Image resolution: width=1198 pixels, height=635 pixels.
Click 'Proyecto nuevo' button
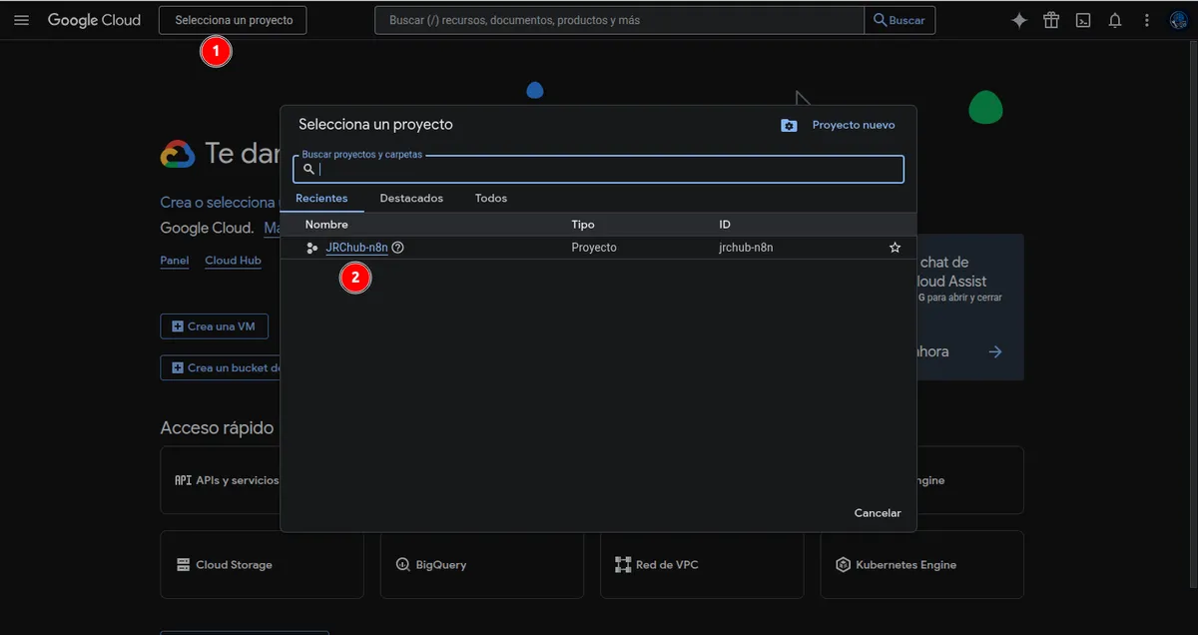coord(838,125)
